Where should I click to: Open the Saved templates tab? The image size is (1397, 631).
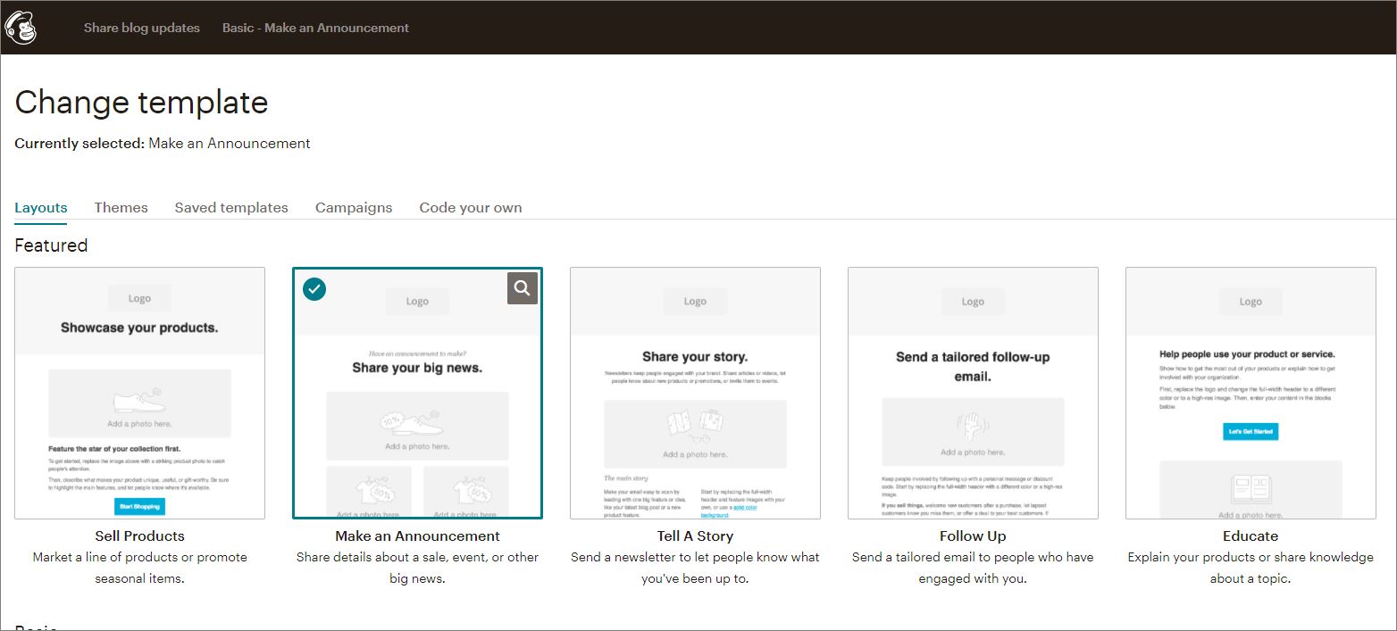(231, 207)
